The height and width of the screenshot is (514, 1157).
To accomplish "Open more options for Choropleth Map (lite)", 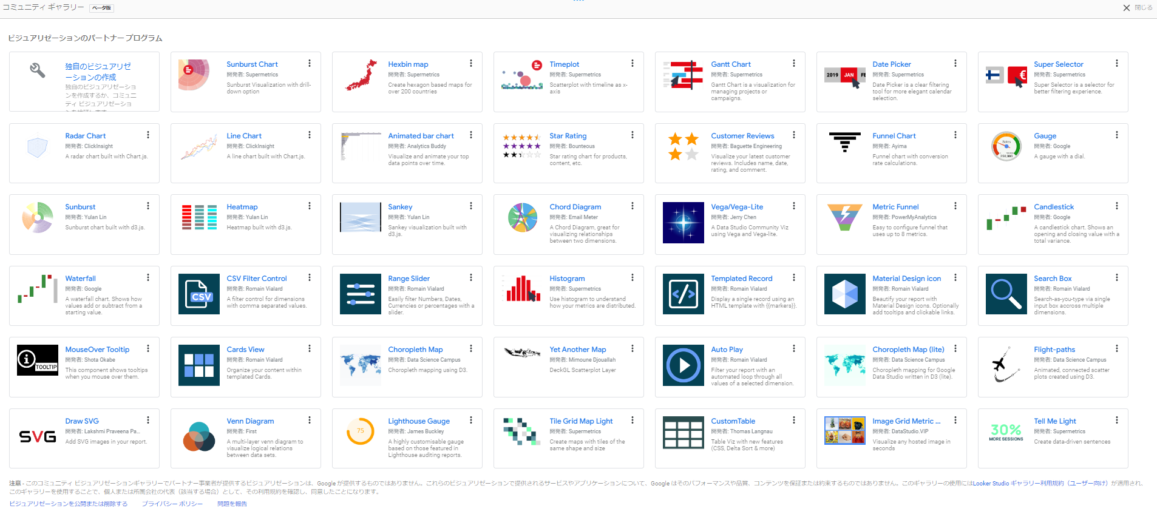I will point(955,349).
